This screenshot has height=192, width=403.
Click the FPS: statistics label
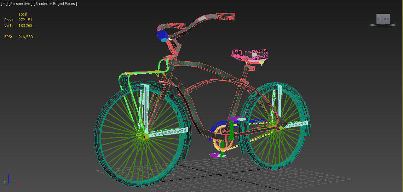point(8,37)
